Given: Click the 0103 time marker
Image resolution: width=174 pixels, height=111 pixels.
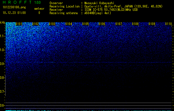Looking at the screenshot, I should coord(52,24).
